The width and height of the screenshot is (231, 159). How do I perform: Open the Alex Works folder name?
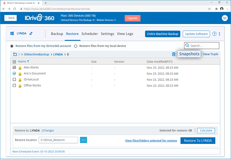click(31, 67)
